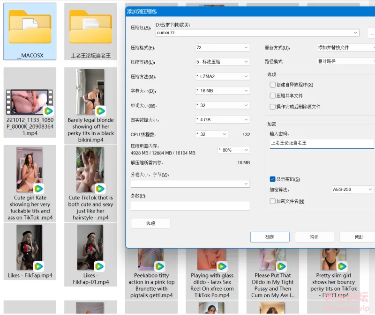The height and width of the screenshot is (315, 375).
Task: Expand the 80% memory usage dropdown
Action: (x=233, y=150)
